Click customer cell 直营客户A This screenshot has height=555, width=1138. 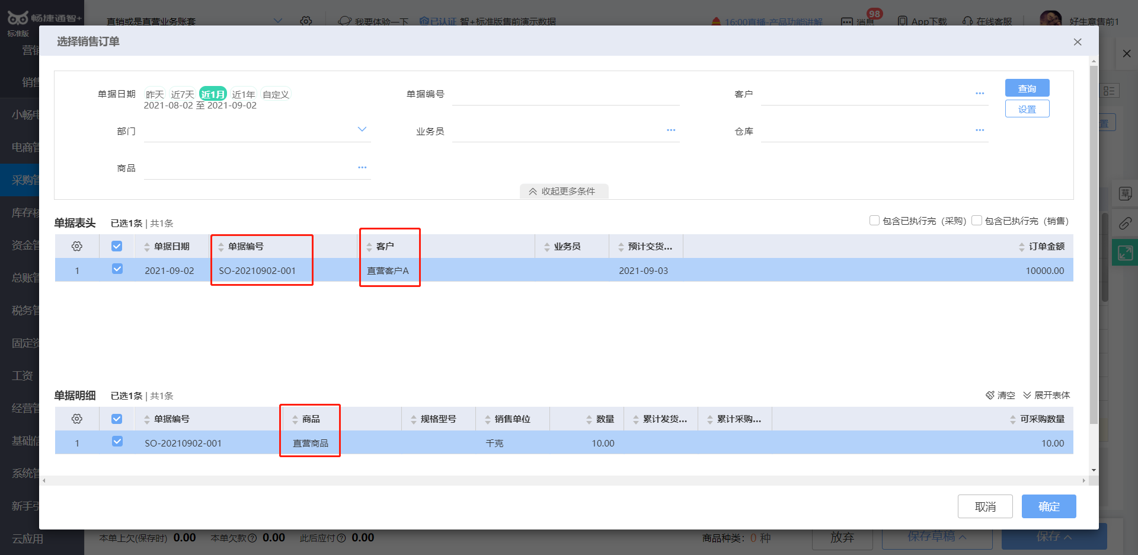click(x=388, y=270)
